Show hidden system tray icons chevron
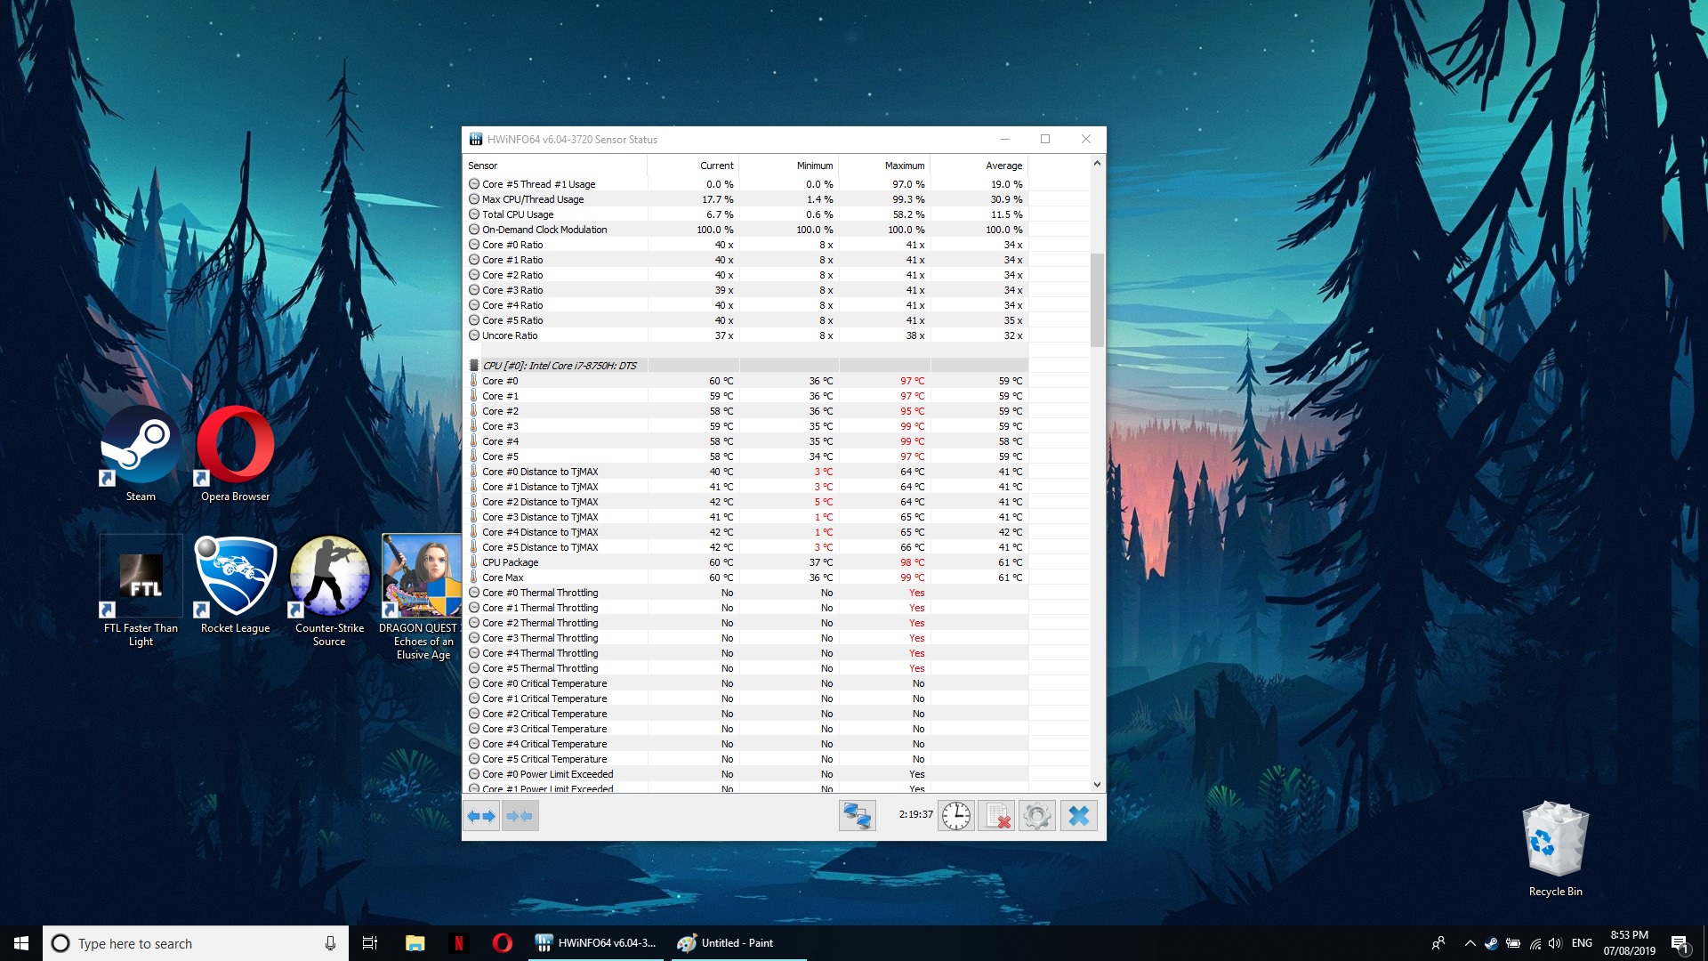The height and width of the screenshot is (961, 1708). (1470, 943)
